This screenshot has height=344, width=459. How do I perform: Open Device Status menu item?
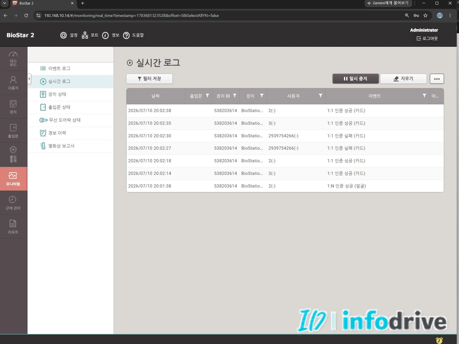click(71, 94)
